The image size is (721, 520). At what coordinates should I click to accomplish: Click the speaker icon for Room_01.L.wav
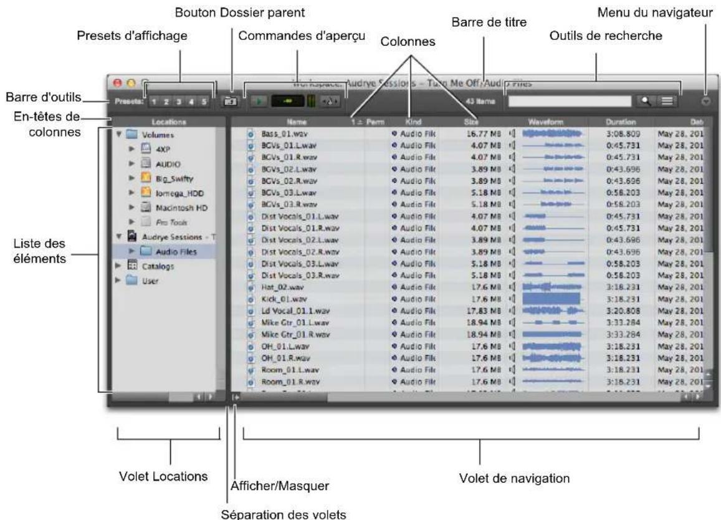point(512,370)
